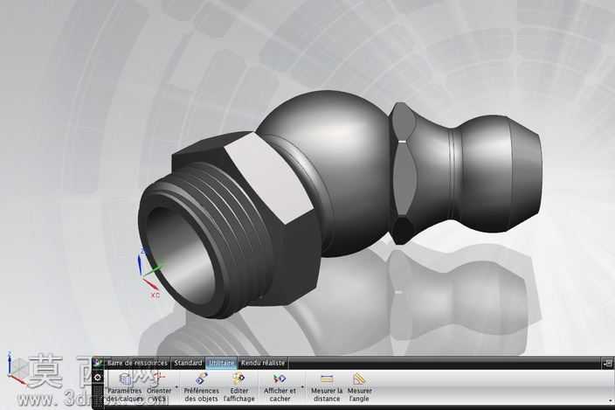Select Mesurer l'angle tool
Viewport: 615px width, 410px height.
tap(359, 387)
